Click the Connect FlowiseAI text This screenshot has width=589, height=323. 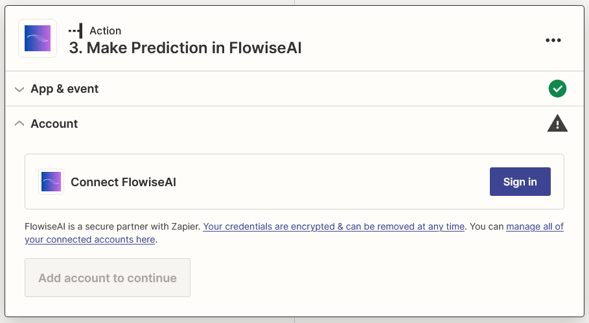coord(123,182)
